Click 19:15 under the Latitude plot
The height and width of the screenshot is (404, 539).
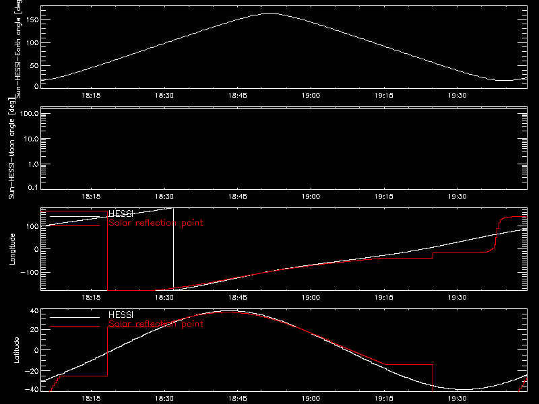coord(384,399)
